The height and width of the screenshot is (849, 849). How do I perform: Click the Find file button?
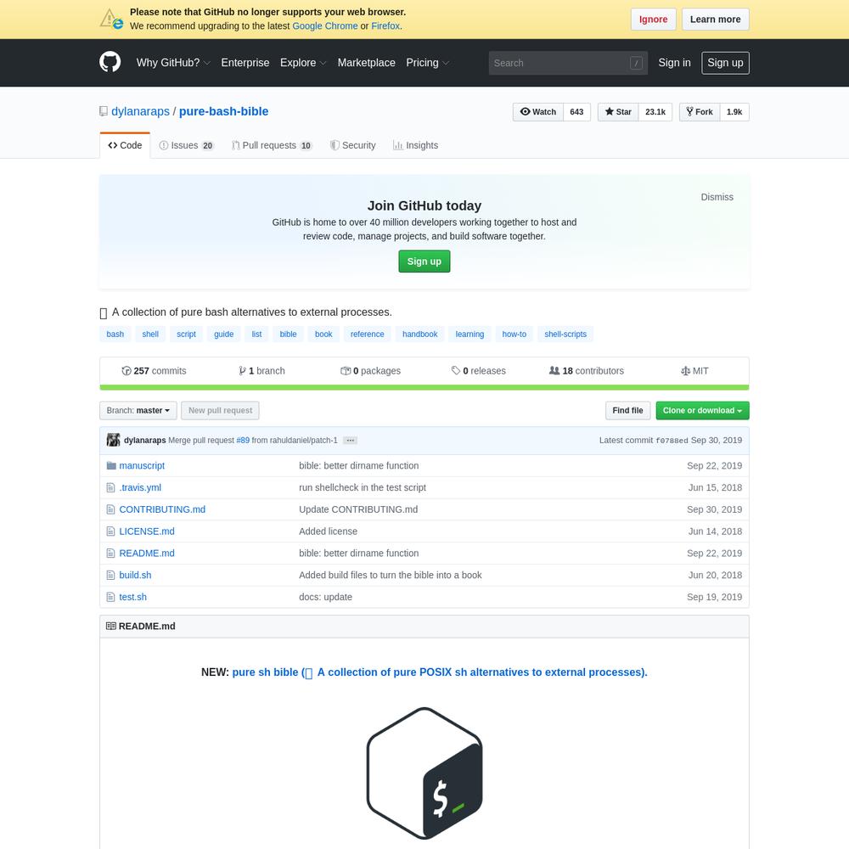627,410
